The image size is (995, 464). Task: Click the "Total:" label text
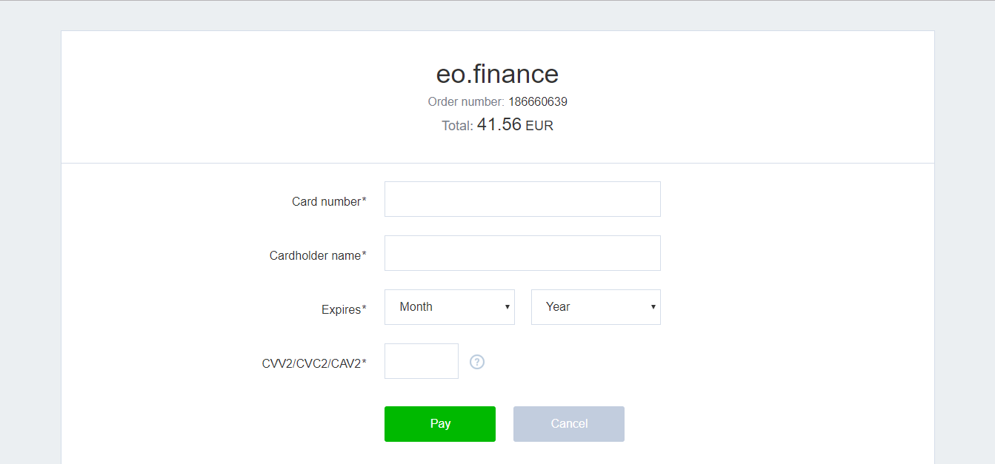coord(457,126)
